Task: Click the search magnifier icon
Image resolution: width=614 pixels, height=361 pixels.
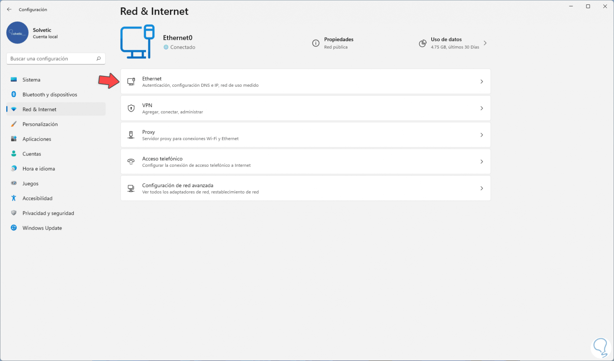Action: (x=99, y=58)
